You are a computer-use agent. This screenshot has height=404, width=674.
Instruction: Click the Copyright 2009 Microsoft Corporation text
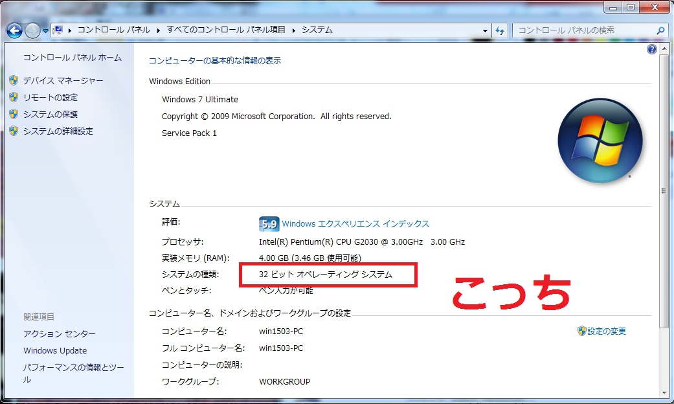(276, 117)
